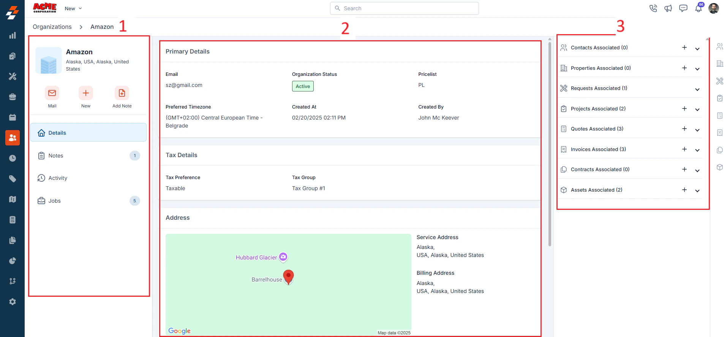The width and height of the screenshot is (727, 337).
Task: Expand the Contracts Associated section
Action: pyautogui.click(x=697, y=170)
